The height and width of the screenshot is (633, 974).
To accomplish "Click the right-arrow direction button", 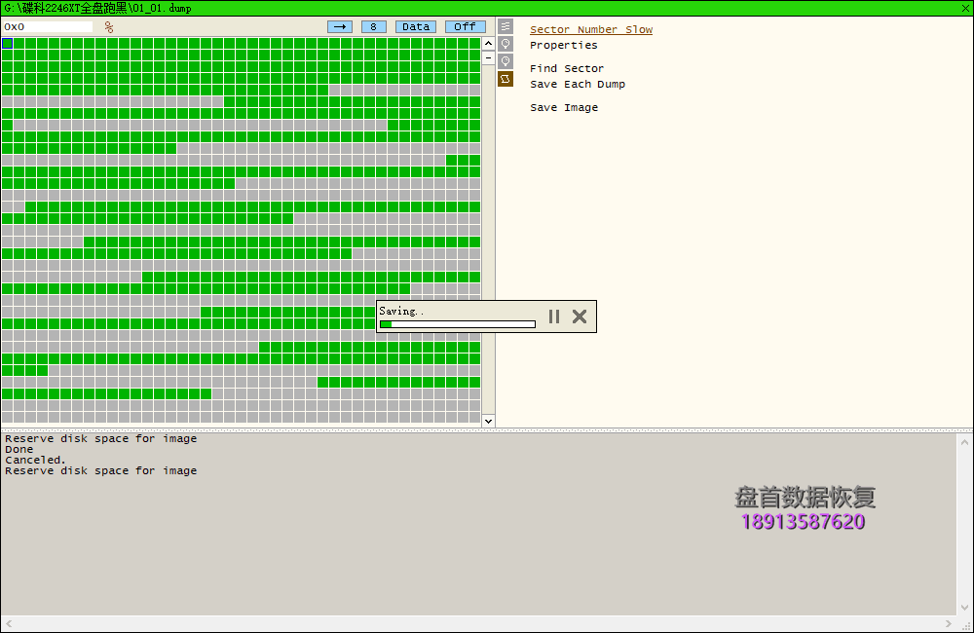I will [x=340, y=26].
